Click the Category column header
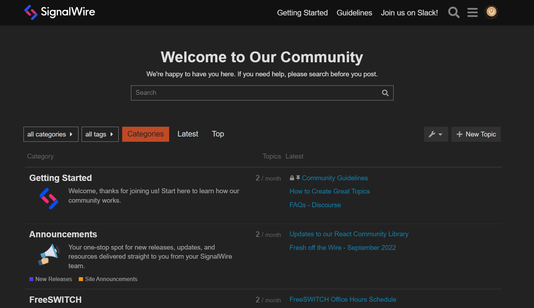 (x=40, y=156)
